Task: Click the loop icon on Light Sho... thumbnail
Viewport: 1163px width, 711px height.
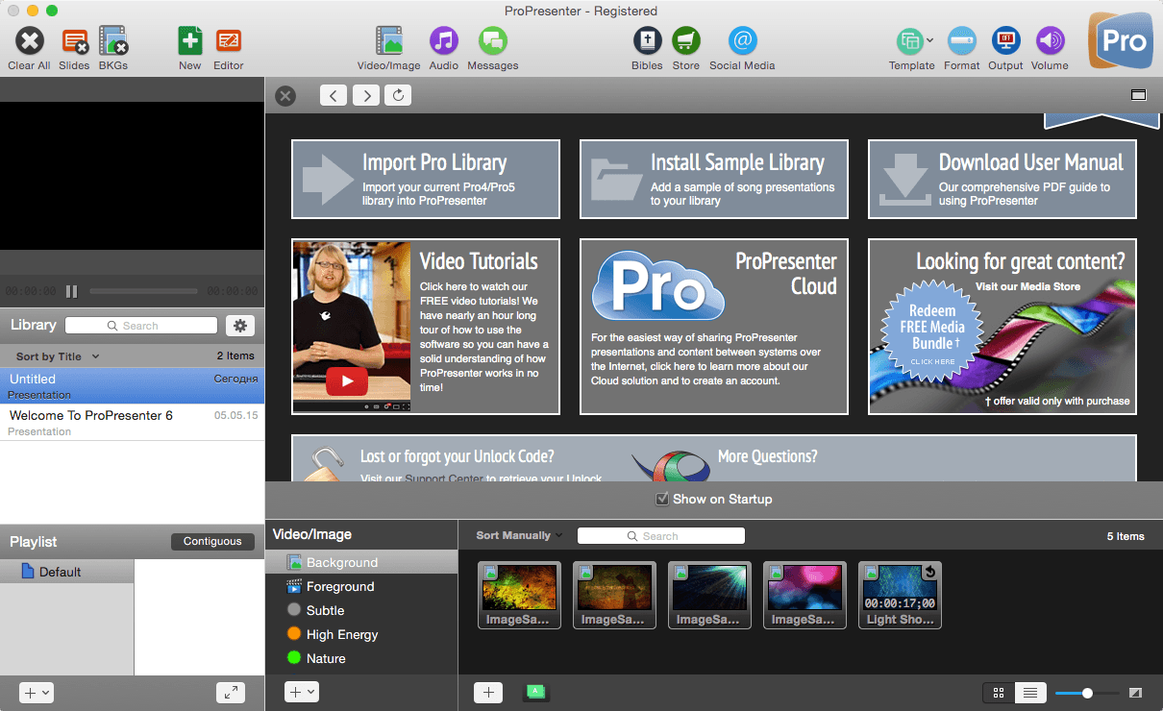Action: (x=929, y=573)
